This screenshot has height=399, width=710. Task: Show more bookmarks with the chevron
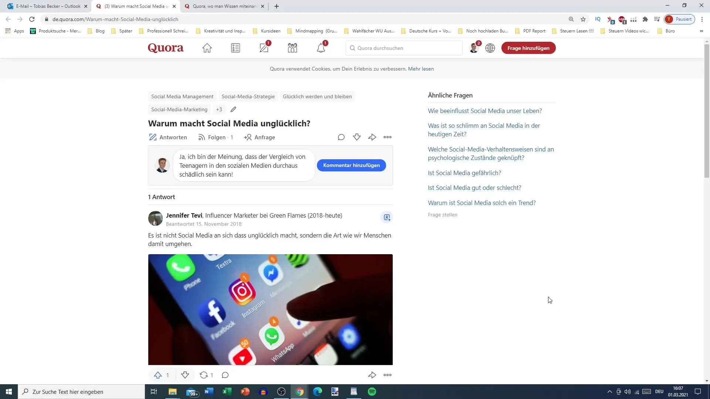click(x=701, y=31)
